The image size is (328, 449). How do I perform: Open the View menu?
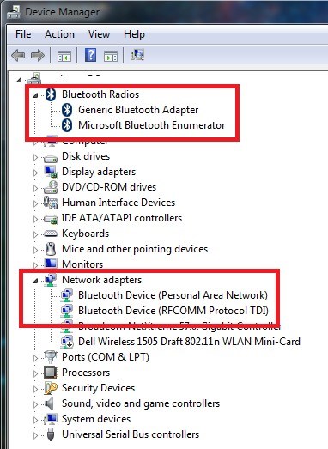99,34
